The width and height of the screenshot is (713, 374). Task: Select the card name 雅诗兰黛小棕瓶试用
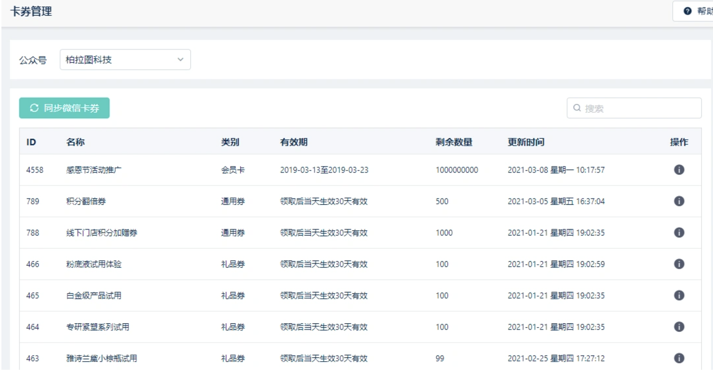[102, 358]
